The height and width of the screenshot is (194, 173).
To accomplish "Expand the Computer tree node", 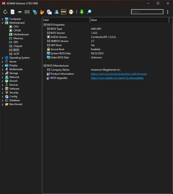I will tap(2, 19).
